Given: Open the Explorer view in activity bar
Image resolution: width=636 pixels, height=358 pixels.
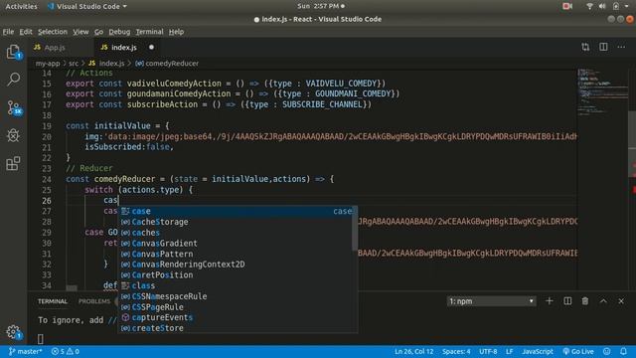Looking at the screenshot, I should 13,52.
